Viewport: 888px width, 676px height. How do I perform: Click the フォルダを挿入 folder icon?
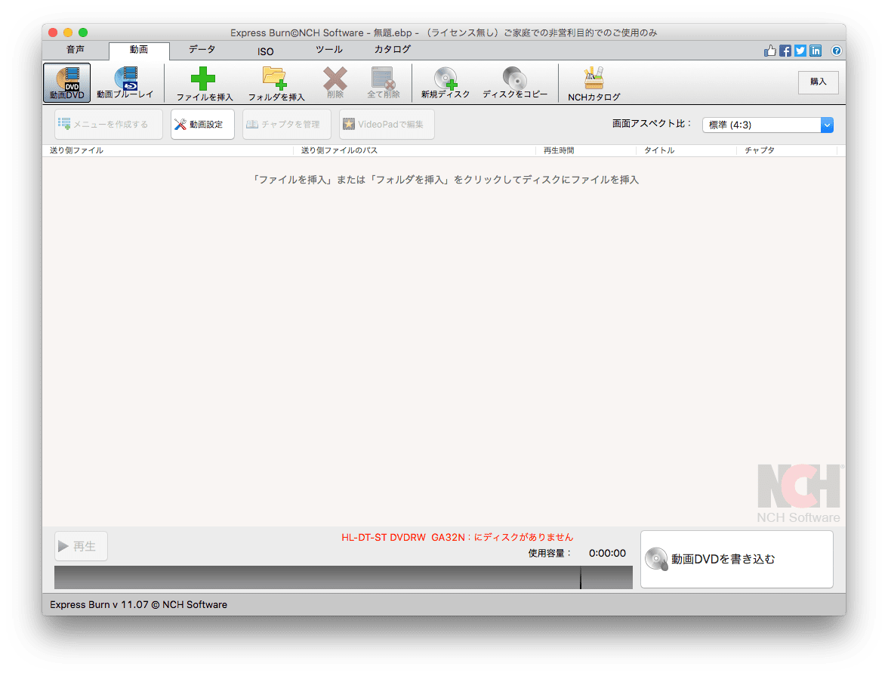pyautogui.click(x=276, y=83)
